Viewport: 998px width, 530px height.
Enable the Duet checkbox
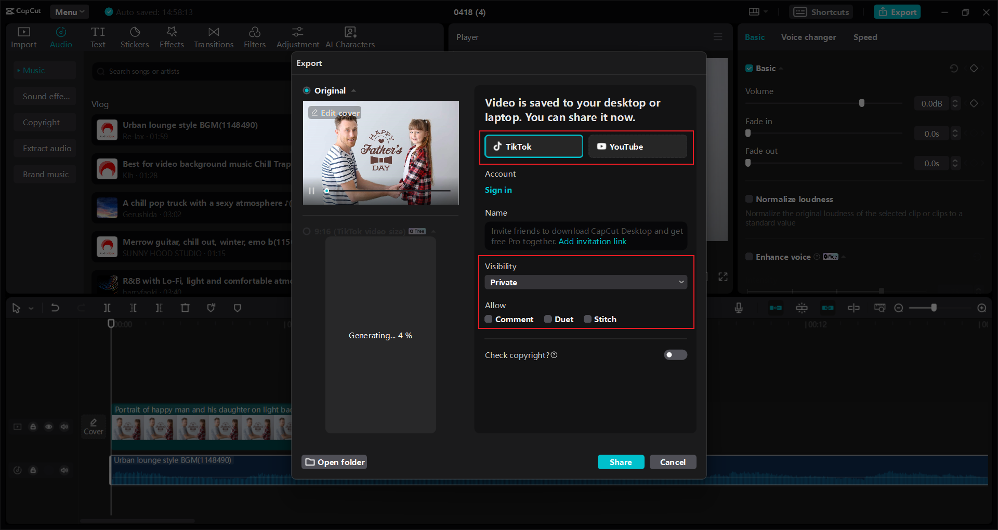pyautogui.click(x=548, y=319)
